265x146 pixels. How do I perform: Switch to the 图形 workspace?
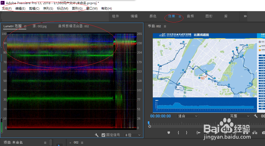coord(209,16)
